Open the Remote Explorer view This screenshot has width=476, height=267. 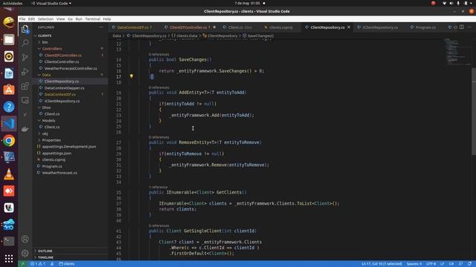[x=25, y=100]
